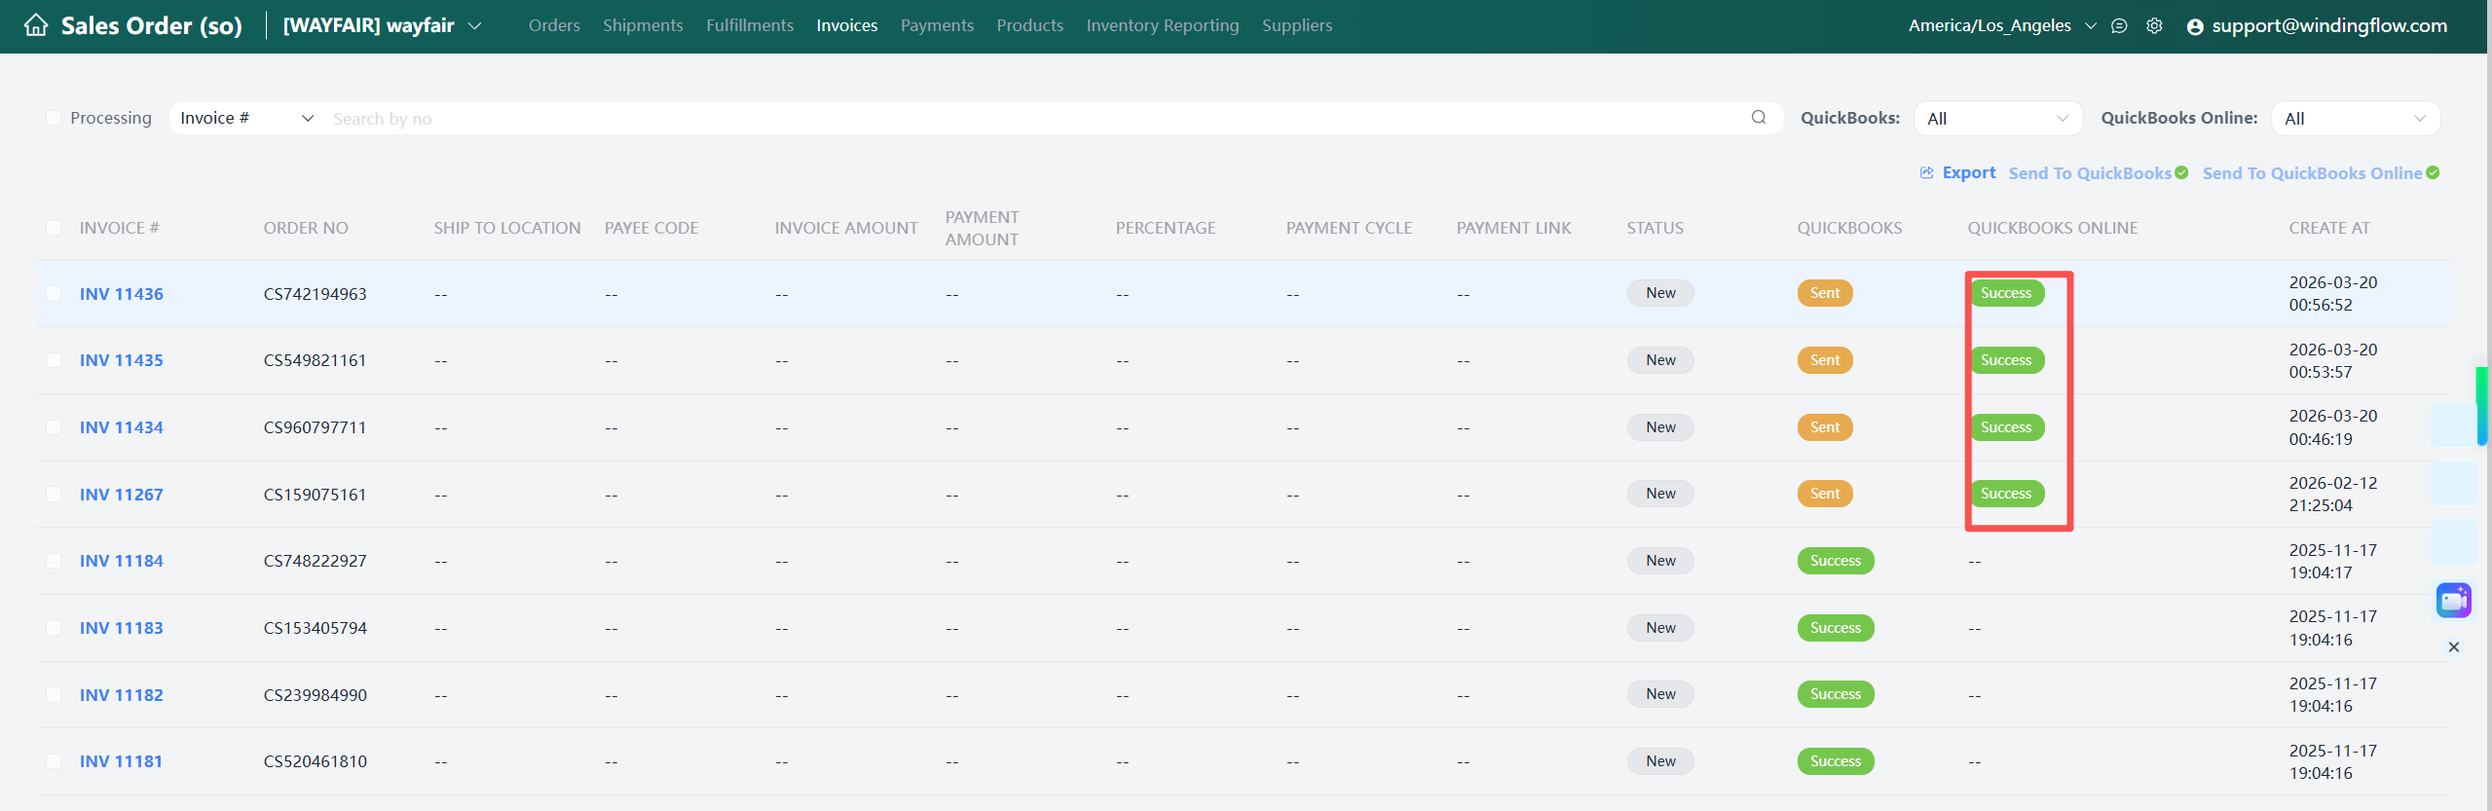Dismiss the floating widget with X icon
Screen dimensions: 2492x811
pos(2454,647)
